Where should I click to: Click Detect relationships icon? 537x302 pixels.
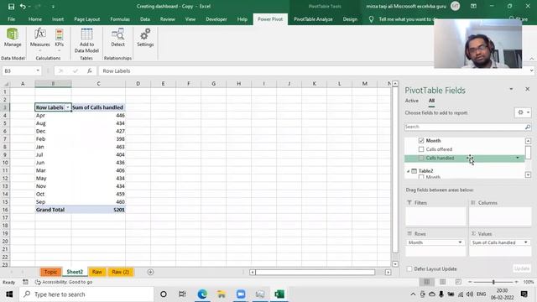pyautogui.click(x=117, y=38)
